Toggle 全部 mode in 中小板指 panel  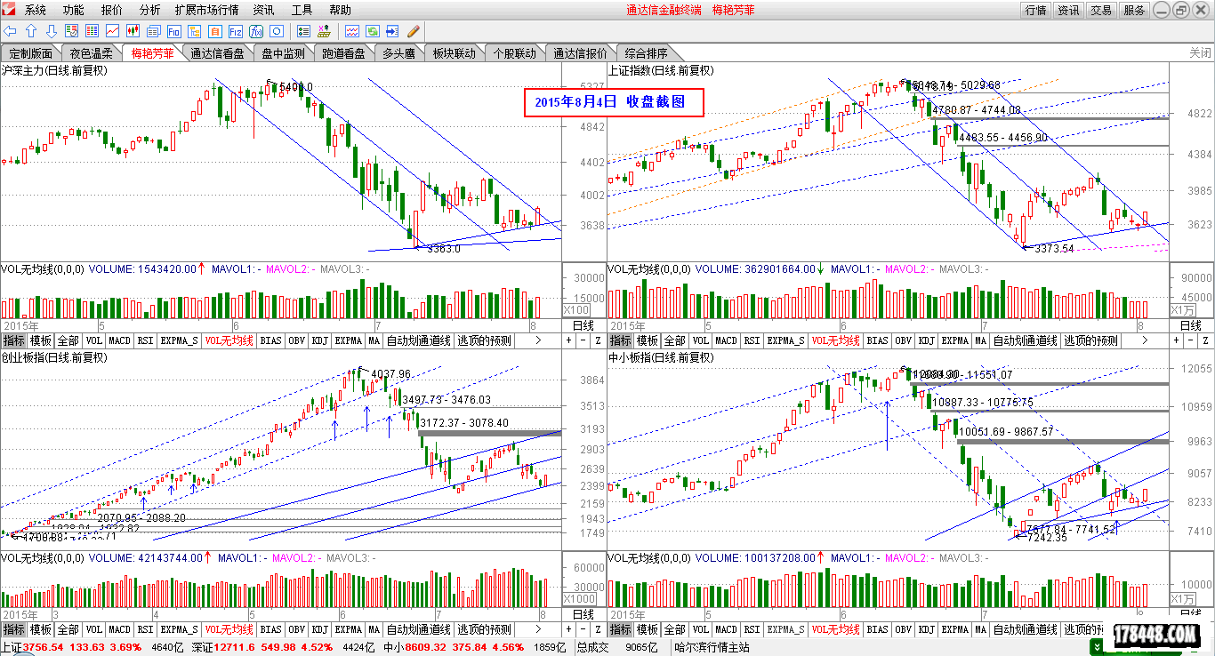coord(676,629)
